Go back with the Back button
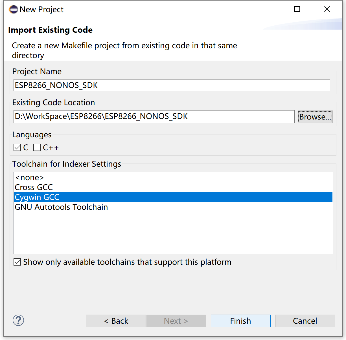 [x=116, y=321]
